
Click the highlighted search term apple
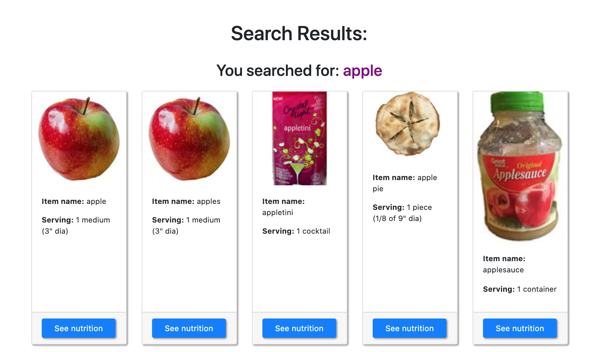(362, 70)
